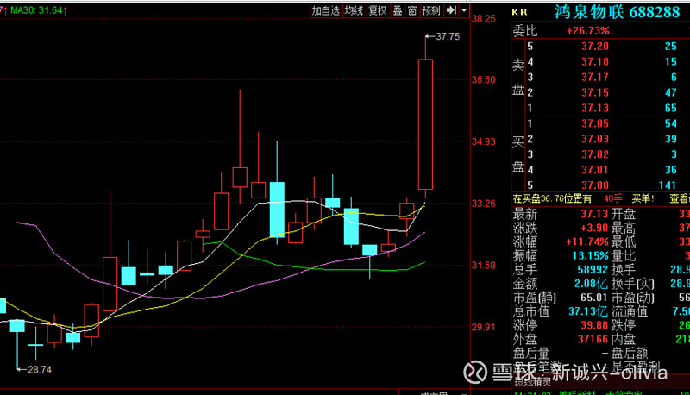Click the KR marker beside stock name
The width and height of the screenshot is (690, 395).
(519, 12)
